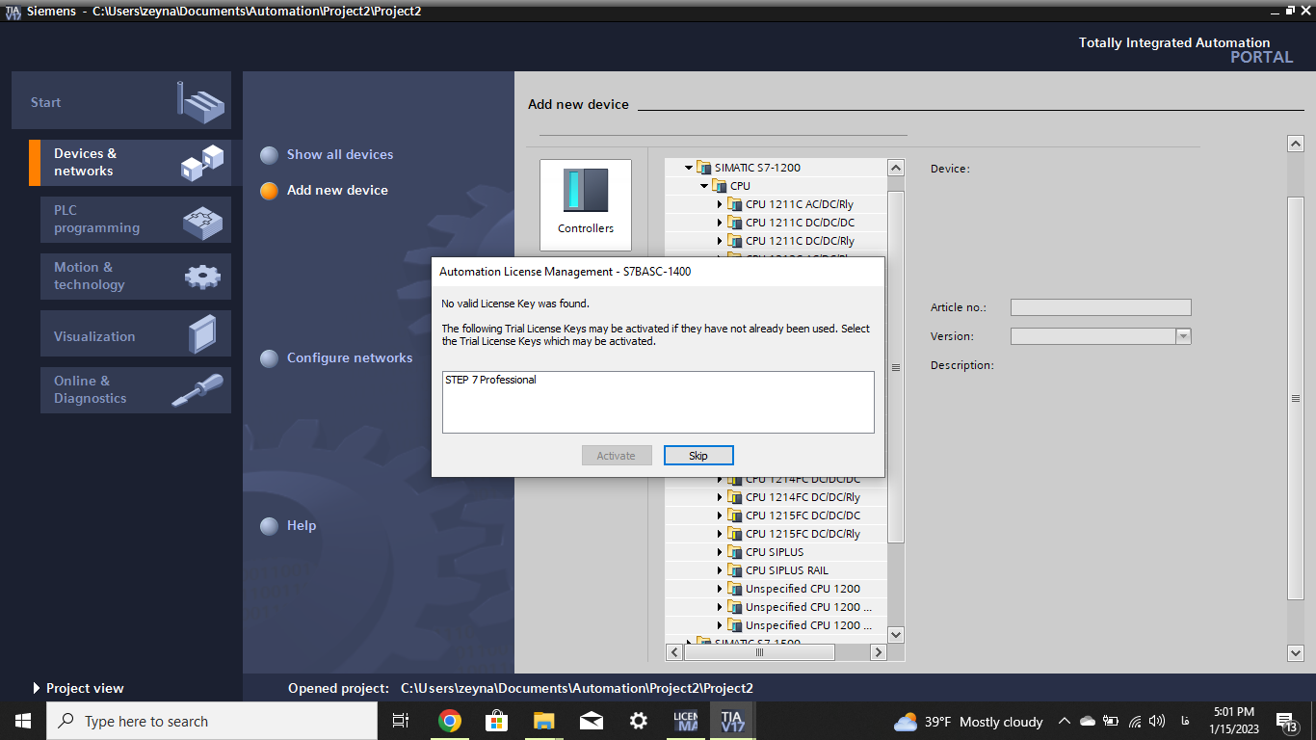Expand CPU 1211C AC/DC/Rly node
The width and height of the screenshot is (1316, 740).
720,204
